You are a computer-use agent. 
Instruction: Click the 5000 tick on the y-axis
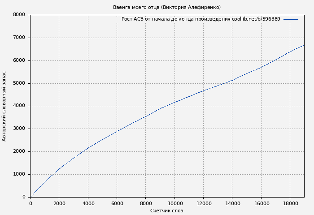coord(19,83)
